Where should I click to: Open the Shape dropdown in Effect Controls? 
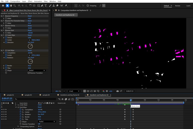point(37,71)
